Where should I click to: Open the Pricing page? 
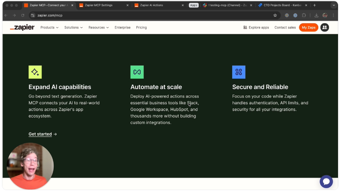(141, 27)
